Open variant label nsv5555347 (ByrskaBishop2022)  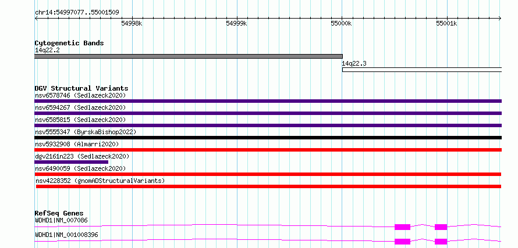[86, 132]
